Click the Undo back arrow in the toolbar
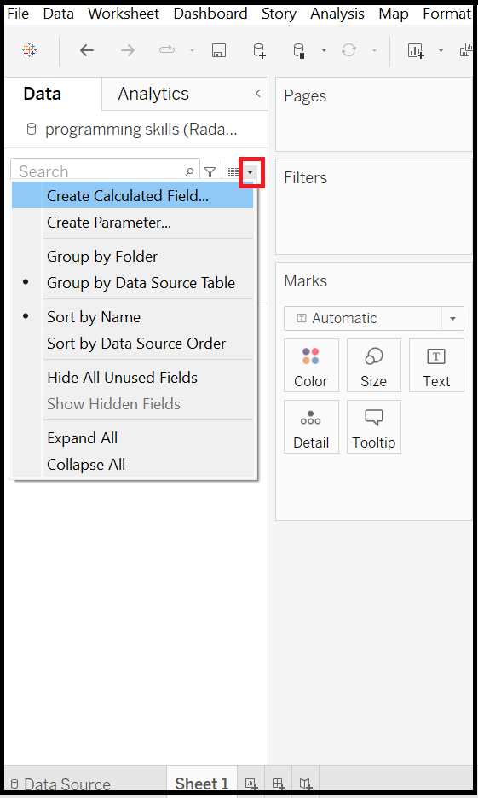The height and width of the screenshot is (798, 478). tap(87, 50)
